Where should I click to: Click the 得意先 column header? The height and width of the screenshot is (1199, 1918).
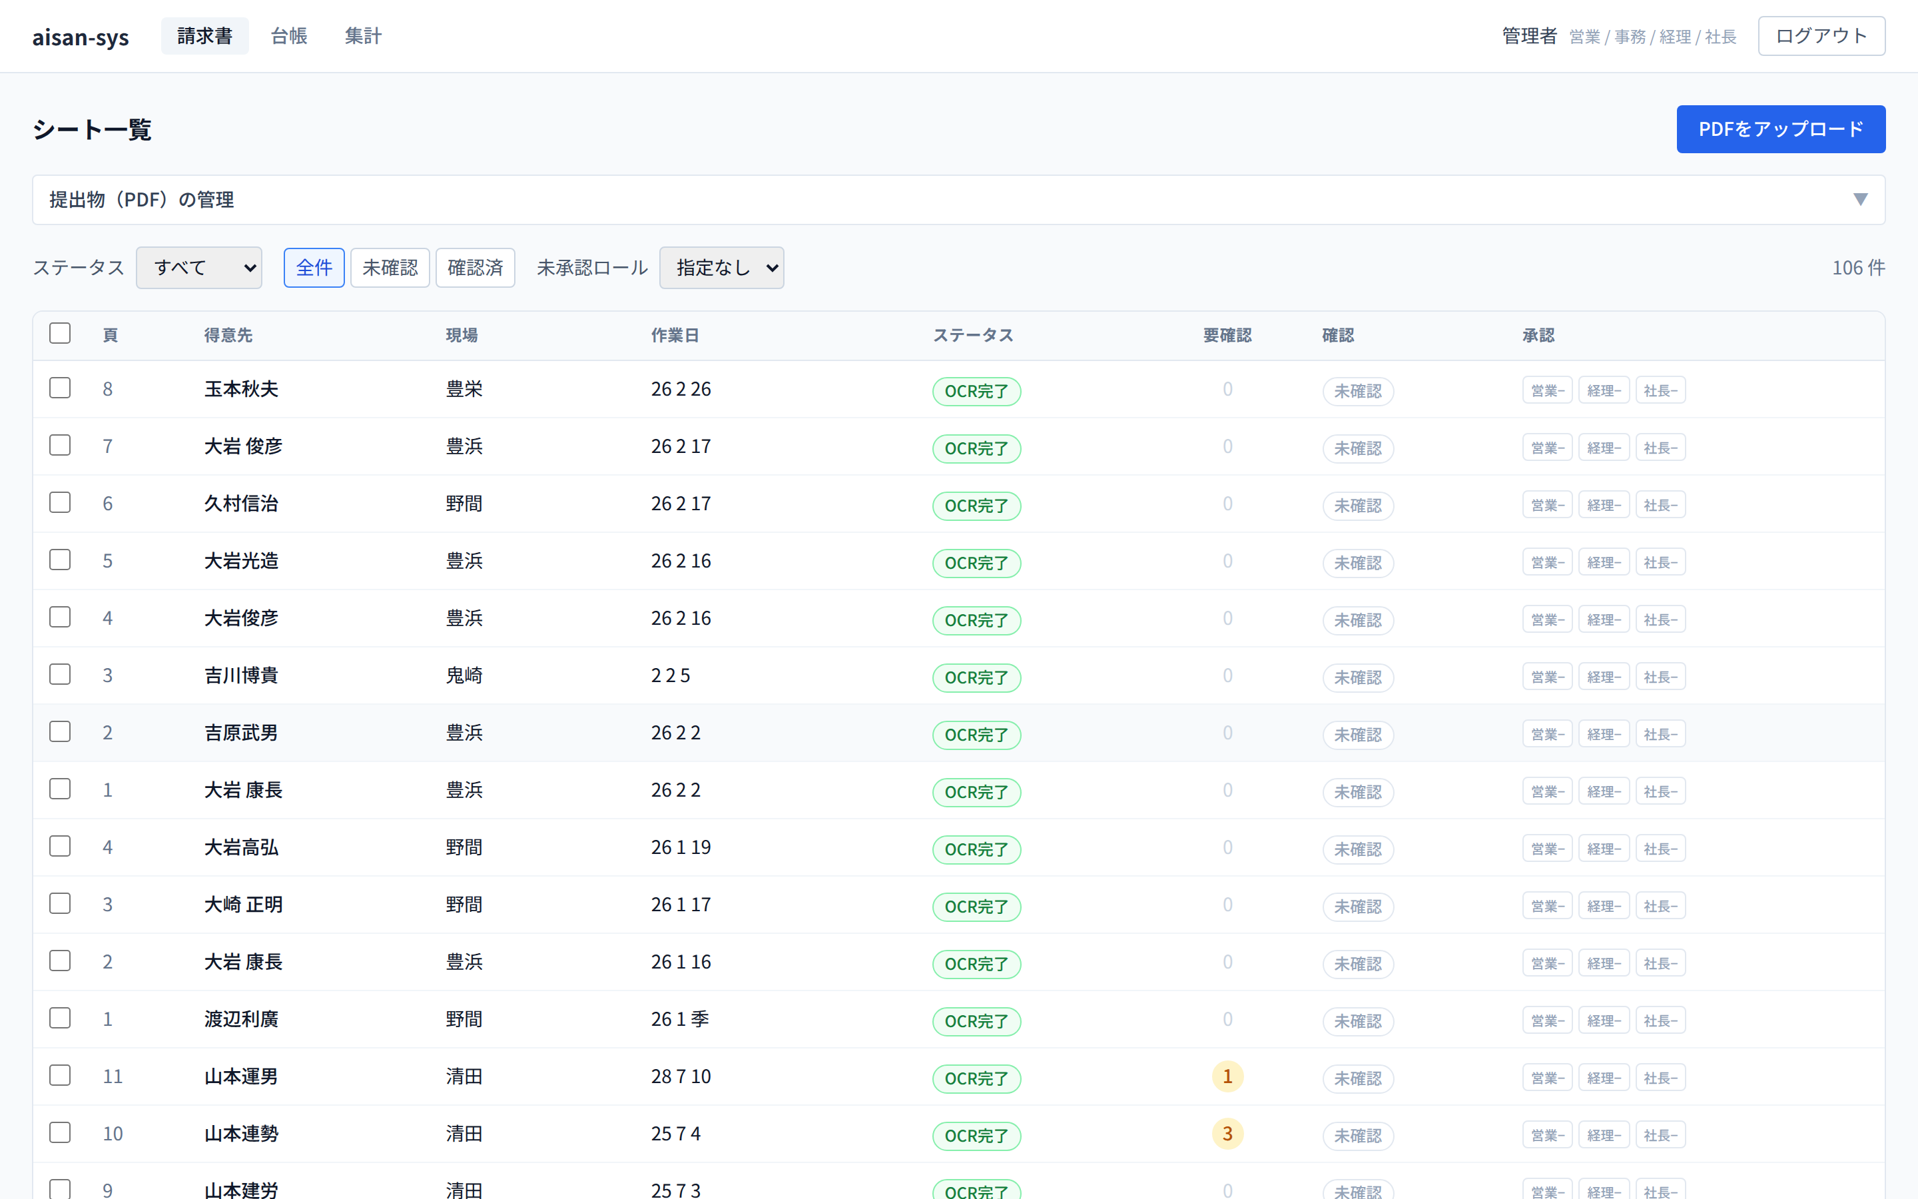(x=228, y=336)
